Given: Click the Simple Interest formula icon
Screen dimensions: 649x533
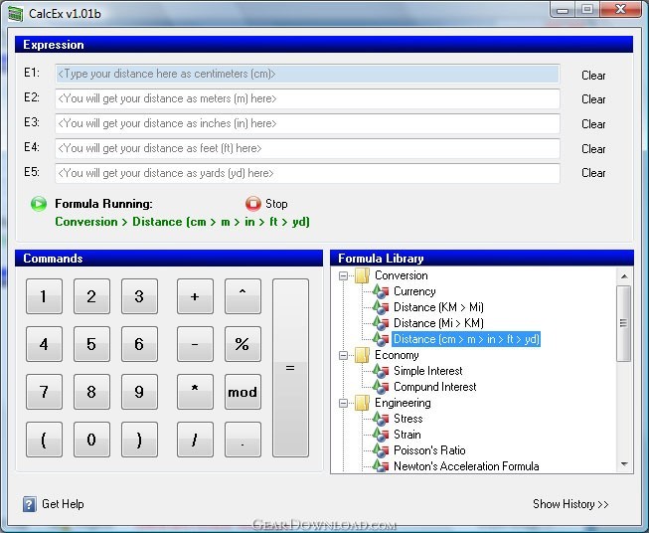Looking at the screenshot, I should 381,371.
